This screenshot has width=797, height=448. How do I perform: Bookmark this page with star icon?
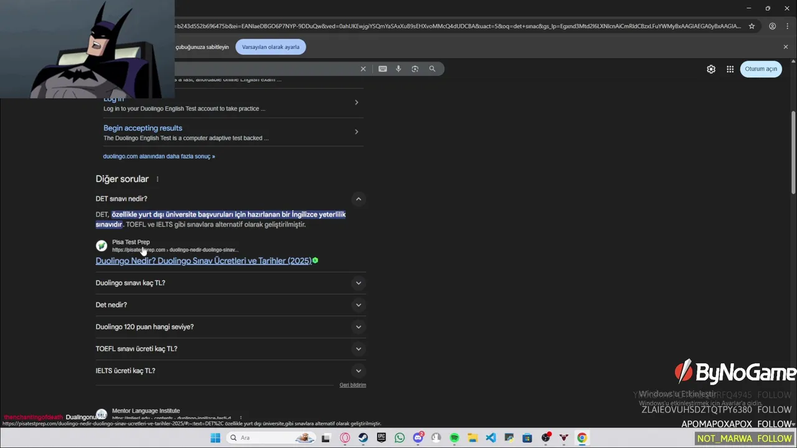pyautogui.click(x=752, y=26)
